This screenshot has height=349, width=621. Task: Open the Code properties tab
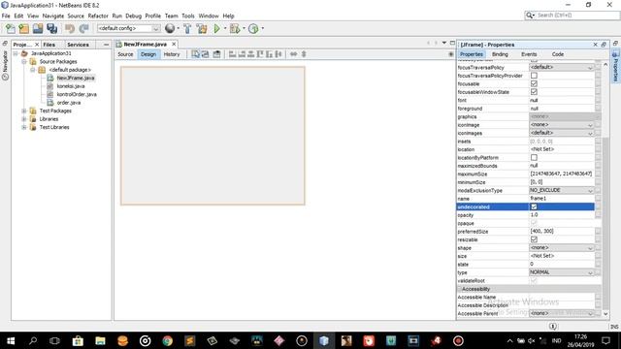click(558, 54)
